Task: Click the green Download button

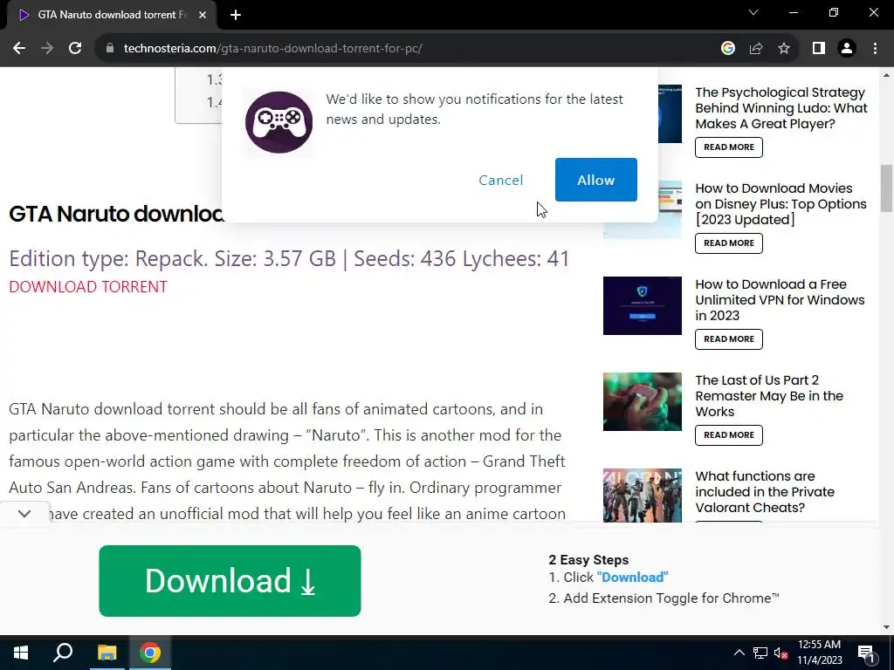Action: pyautogui.click(x=230, y=580)
